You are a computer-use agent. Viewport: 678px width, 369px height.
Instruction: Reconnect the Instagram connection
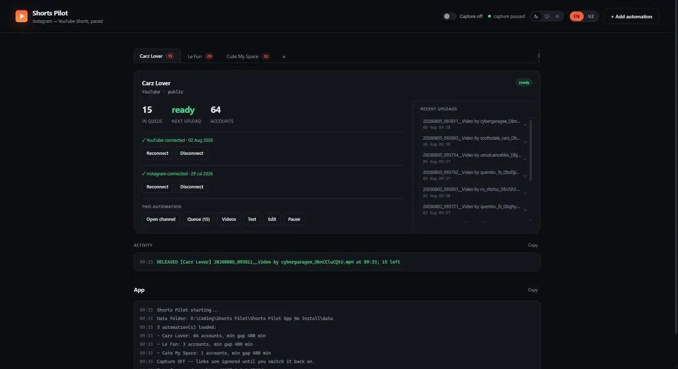pos(157,187)
